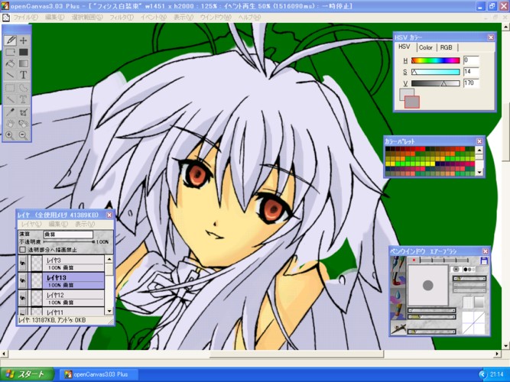The image size is (510, 382).
Task: Select the Gradient tool
Action: (23, 63)
